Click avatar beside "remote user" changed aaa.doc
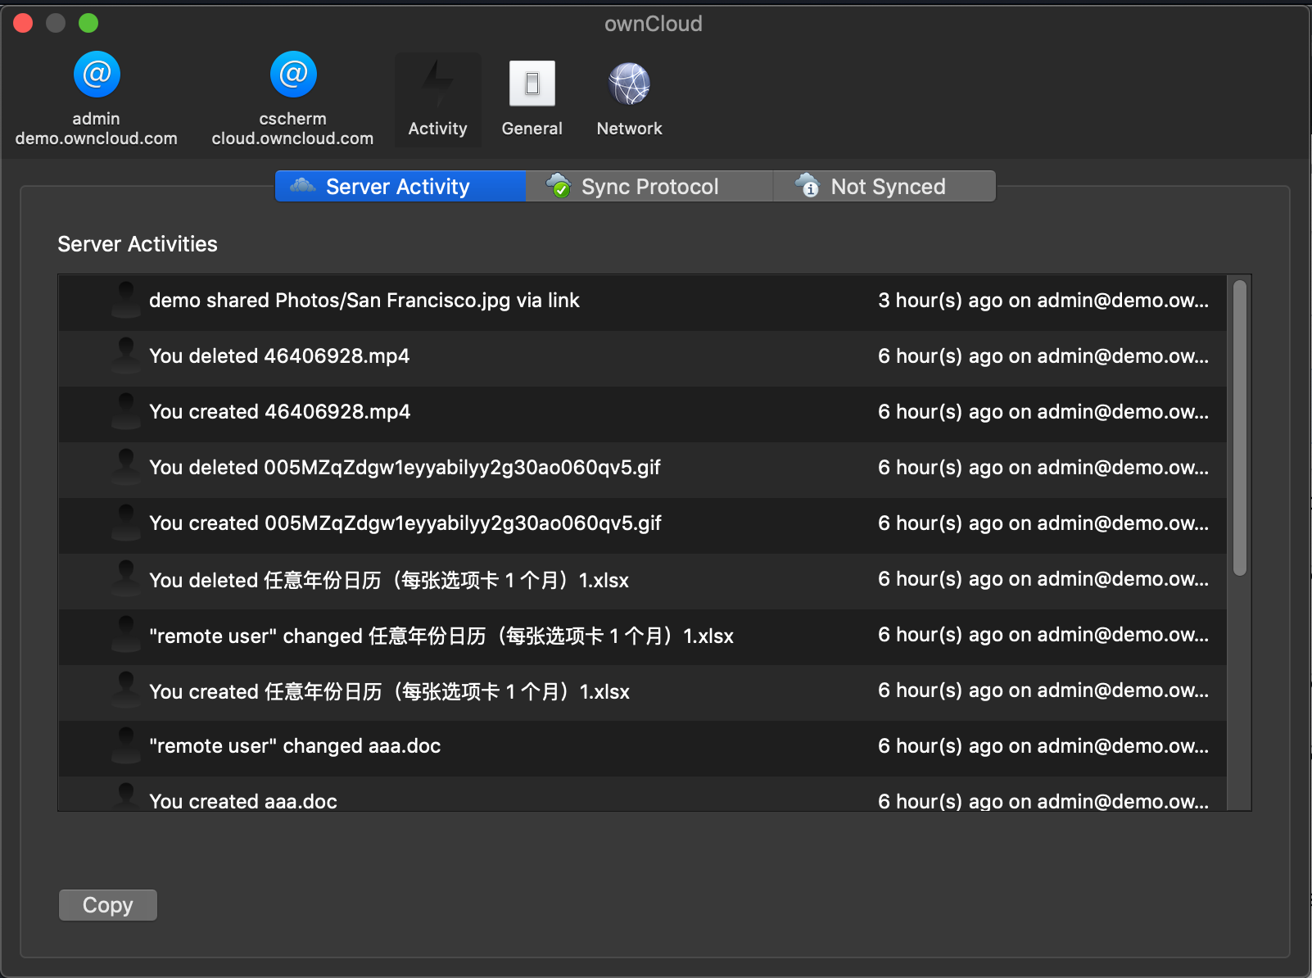This screenshot has width=1312, height=978. point(126,745)
